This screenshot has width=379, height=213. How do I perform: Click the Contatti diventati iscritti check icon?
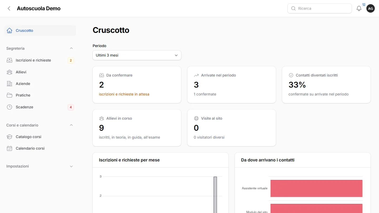(291, 75)
